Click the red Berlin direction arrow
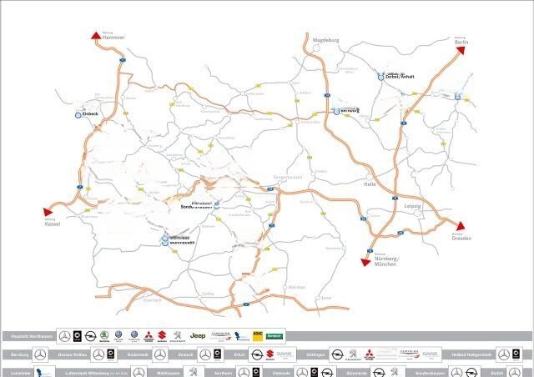 [461, 50]
